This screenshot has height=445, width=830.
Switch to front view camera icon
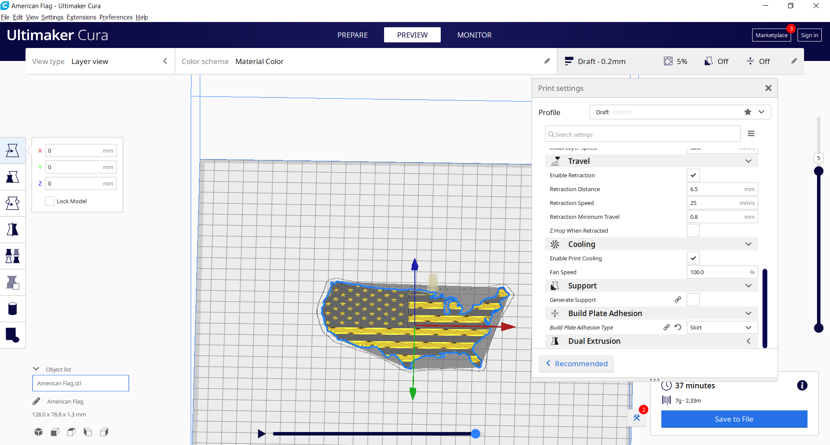point(55,432)
